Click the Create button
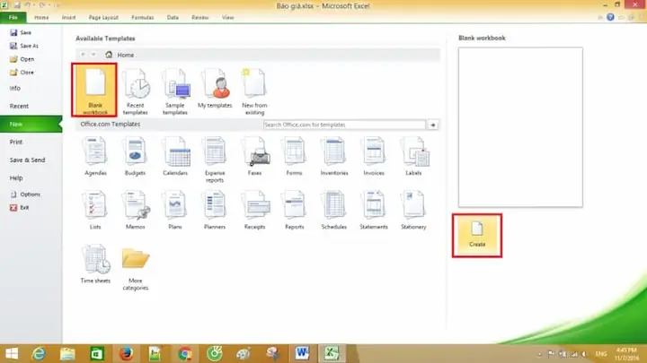Viewport: 647px width, 363px height. click(x=477, y=236)
